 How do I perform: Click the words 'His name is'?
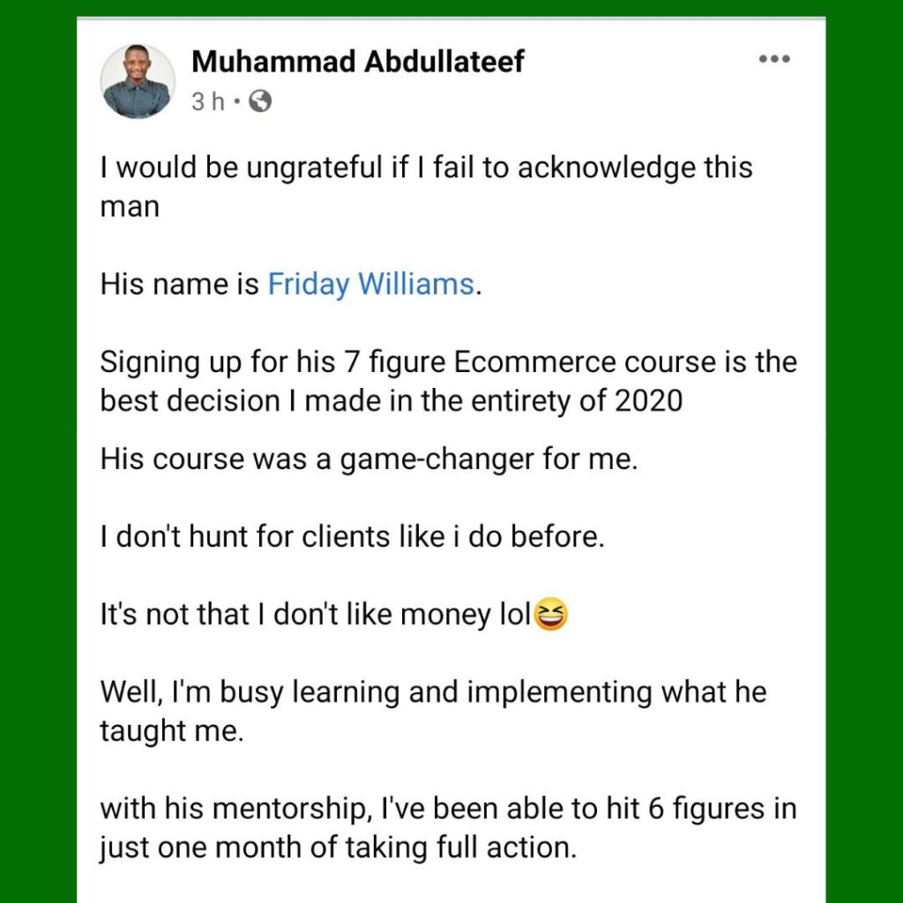tap(180, 285)
